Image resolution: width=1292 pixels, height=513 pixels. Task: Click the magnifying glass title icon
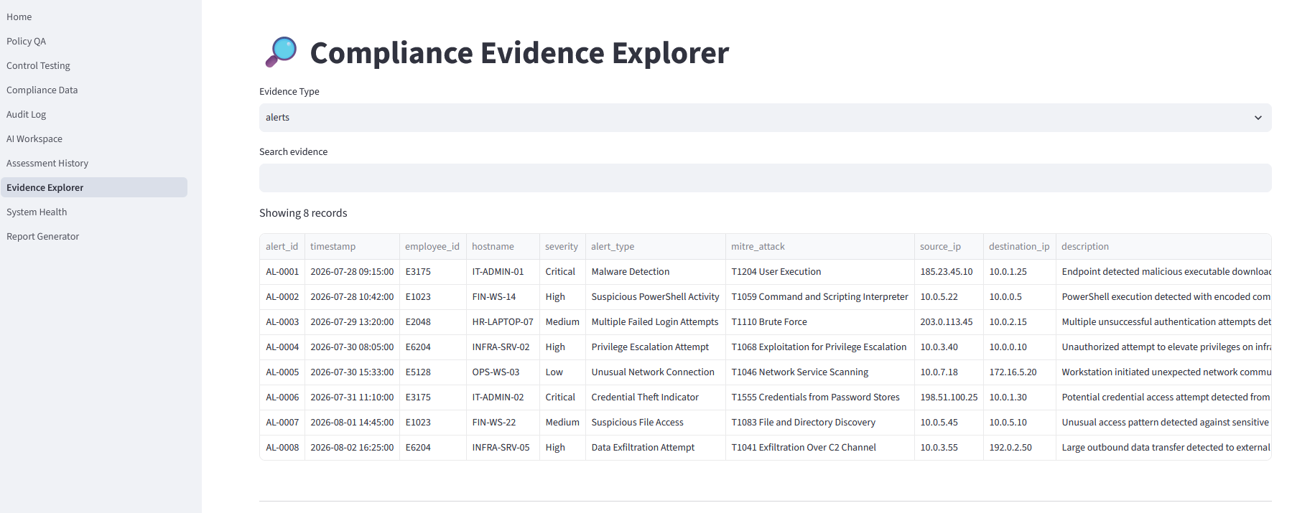click(281, 52)
